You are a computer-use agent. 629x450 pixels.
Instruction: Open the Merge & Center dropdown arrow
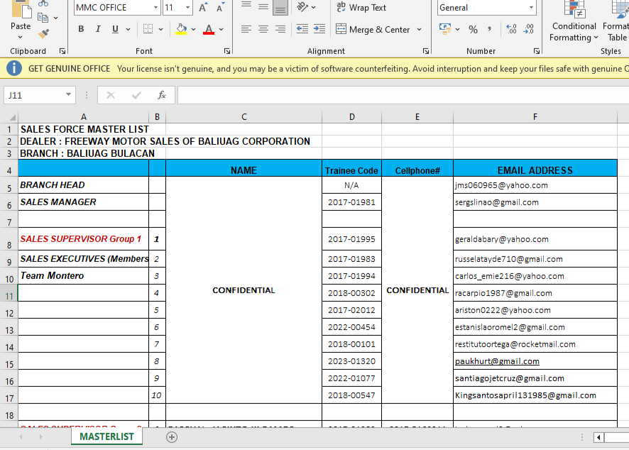coord(419,29)
